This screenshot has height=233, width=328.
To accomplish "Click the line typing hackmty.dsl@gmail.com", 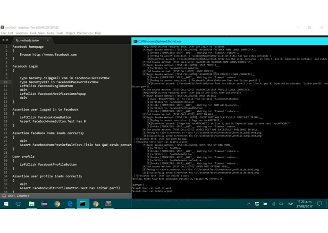I will (x=65, y=78).
